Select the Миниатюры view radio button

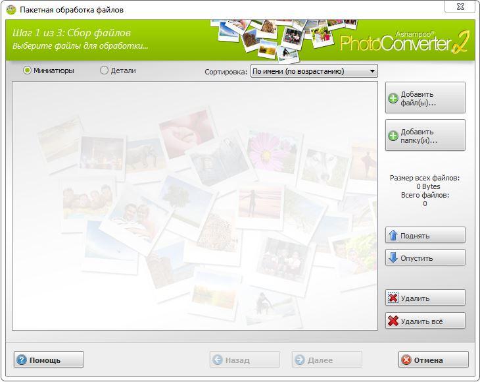point(27,70)
